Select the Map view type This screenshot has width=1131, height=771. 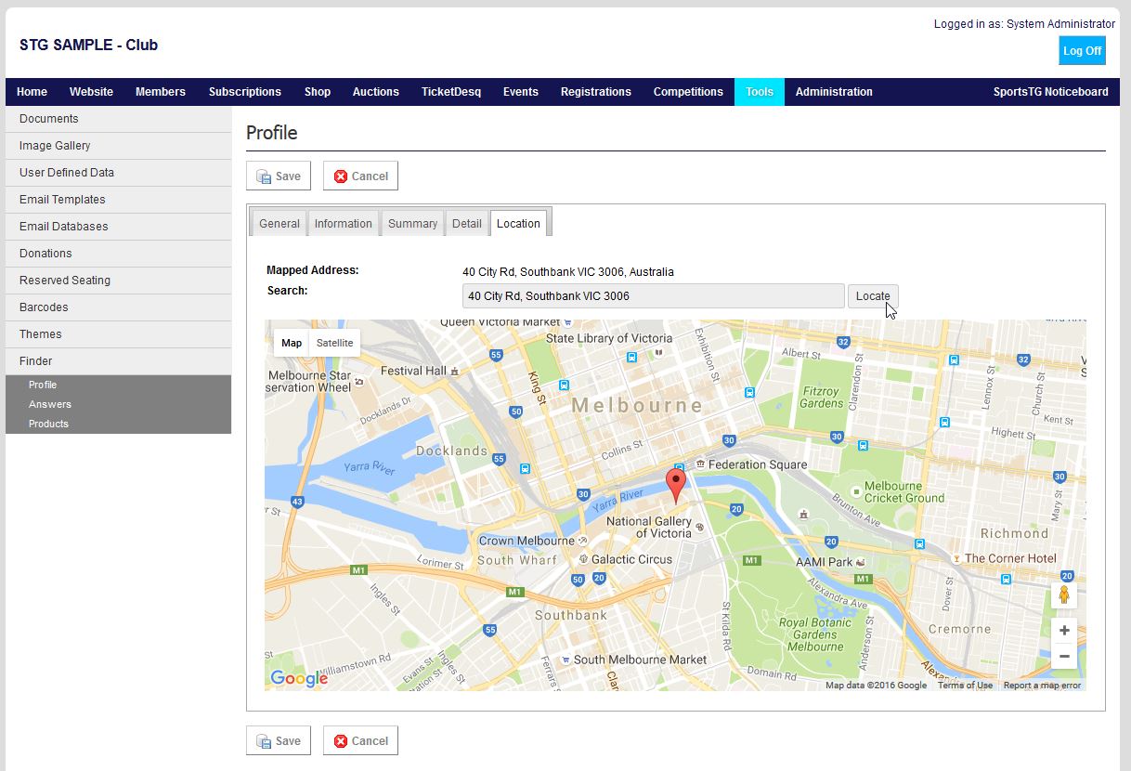[x=292, y=343]
